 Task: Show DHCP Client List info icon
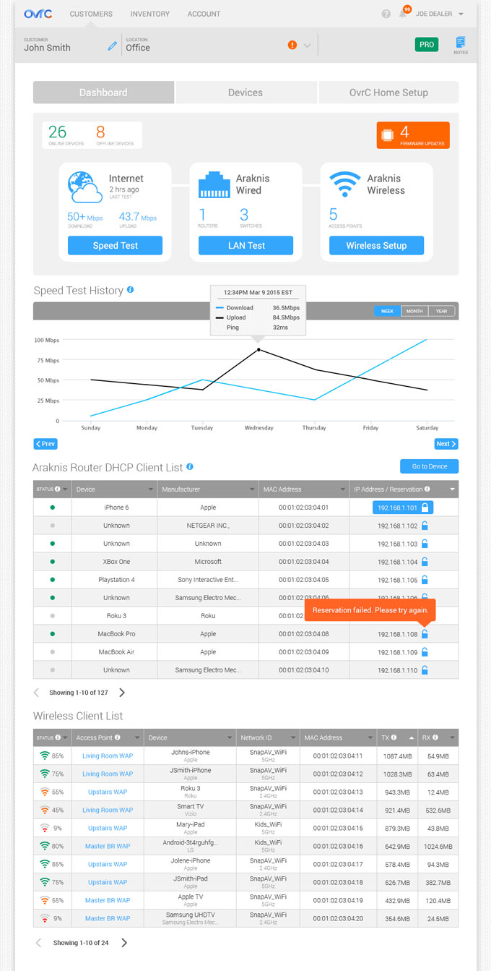(x=190, y=467)
